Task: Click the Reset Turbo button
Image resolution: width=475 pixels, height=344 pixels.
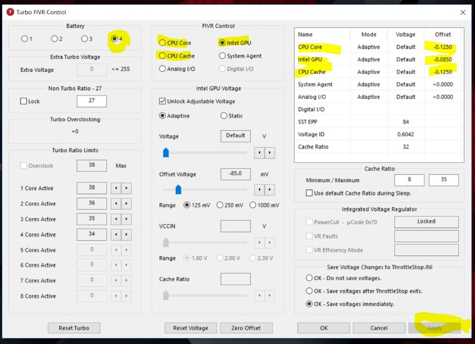Action: click(x=74, y=328)
